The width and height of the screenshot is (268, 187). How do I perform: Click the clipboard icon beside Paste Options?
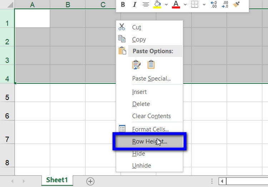coord(122,51)
